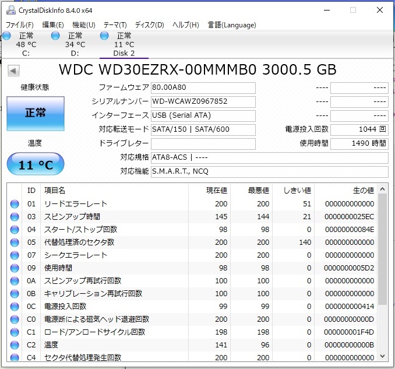395x369 pixels.
Task: Open the テーマ(T) menu
Action: pos(115,25)
